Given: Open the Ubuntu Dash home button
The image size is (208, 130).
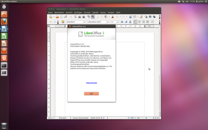Looking at the screenshot, I should [4, 7].
